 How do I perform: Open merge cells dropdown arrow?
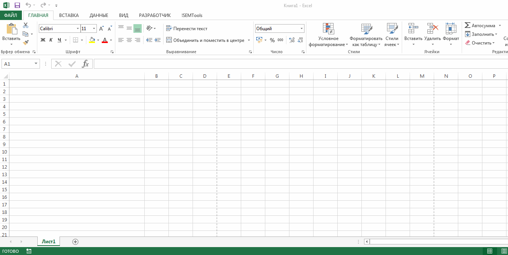pyautogui.click(x=249, y=40)
